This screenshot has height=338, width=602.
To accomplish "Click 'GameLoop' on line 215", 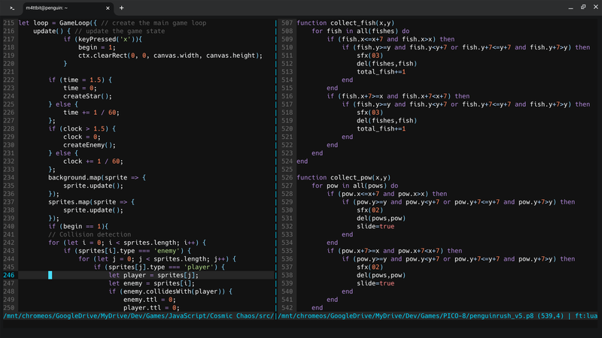I will coord(74,23).
